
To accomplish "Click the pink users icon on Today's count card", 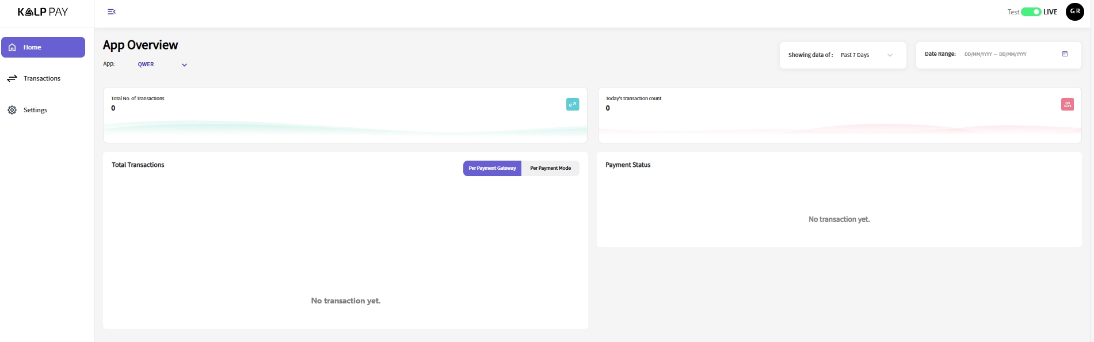I will click(1067, 104).
